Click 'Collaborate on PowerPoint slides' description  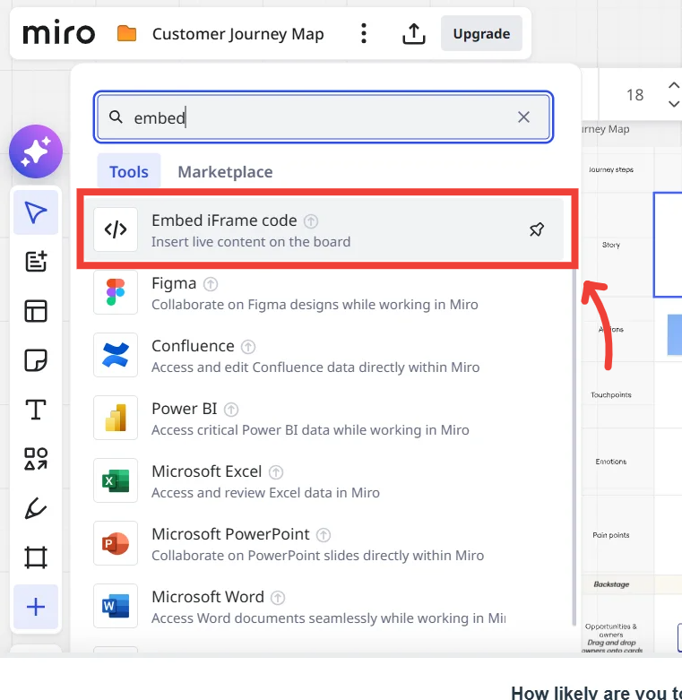[x=318, y=556]
